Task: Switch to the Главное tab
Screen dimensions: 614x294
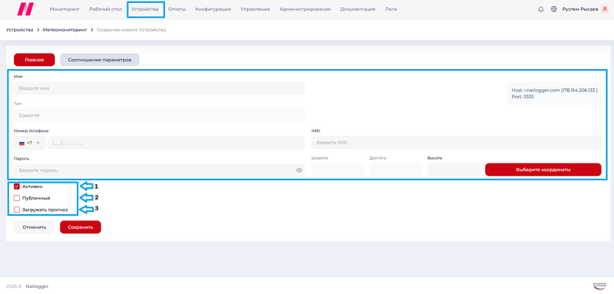Action: click(x=35, y=60)
